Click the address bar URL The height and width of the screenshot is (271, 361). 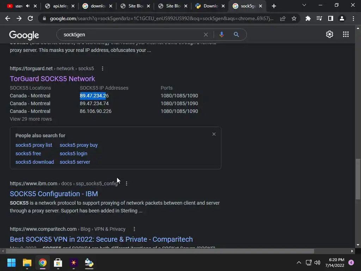click(x=161, y=18)
